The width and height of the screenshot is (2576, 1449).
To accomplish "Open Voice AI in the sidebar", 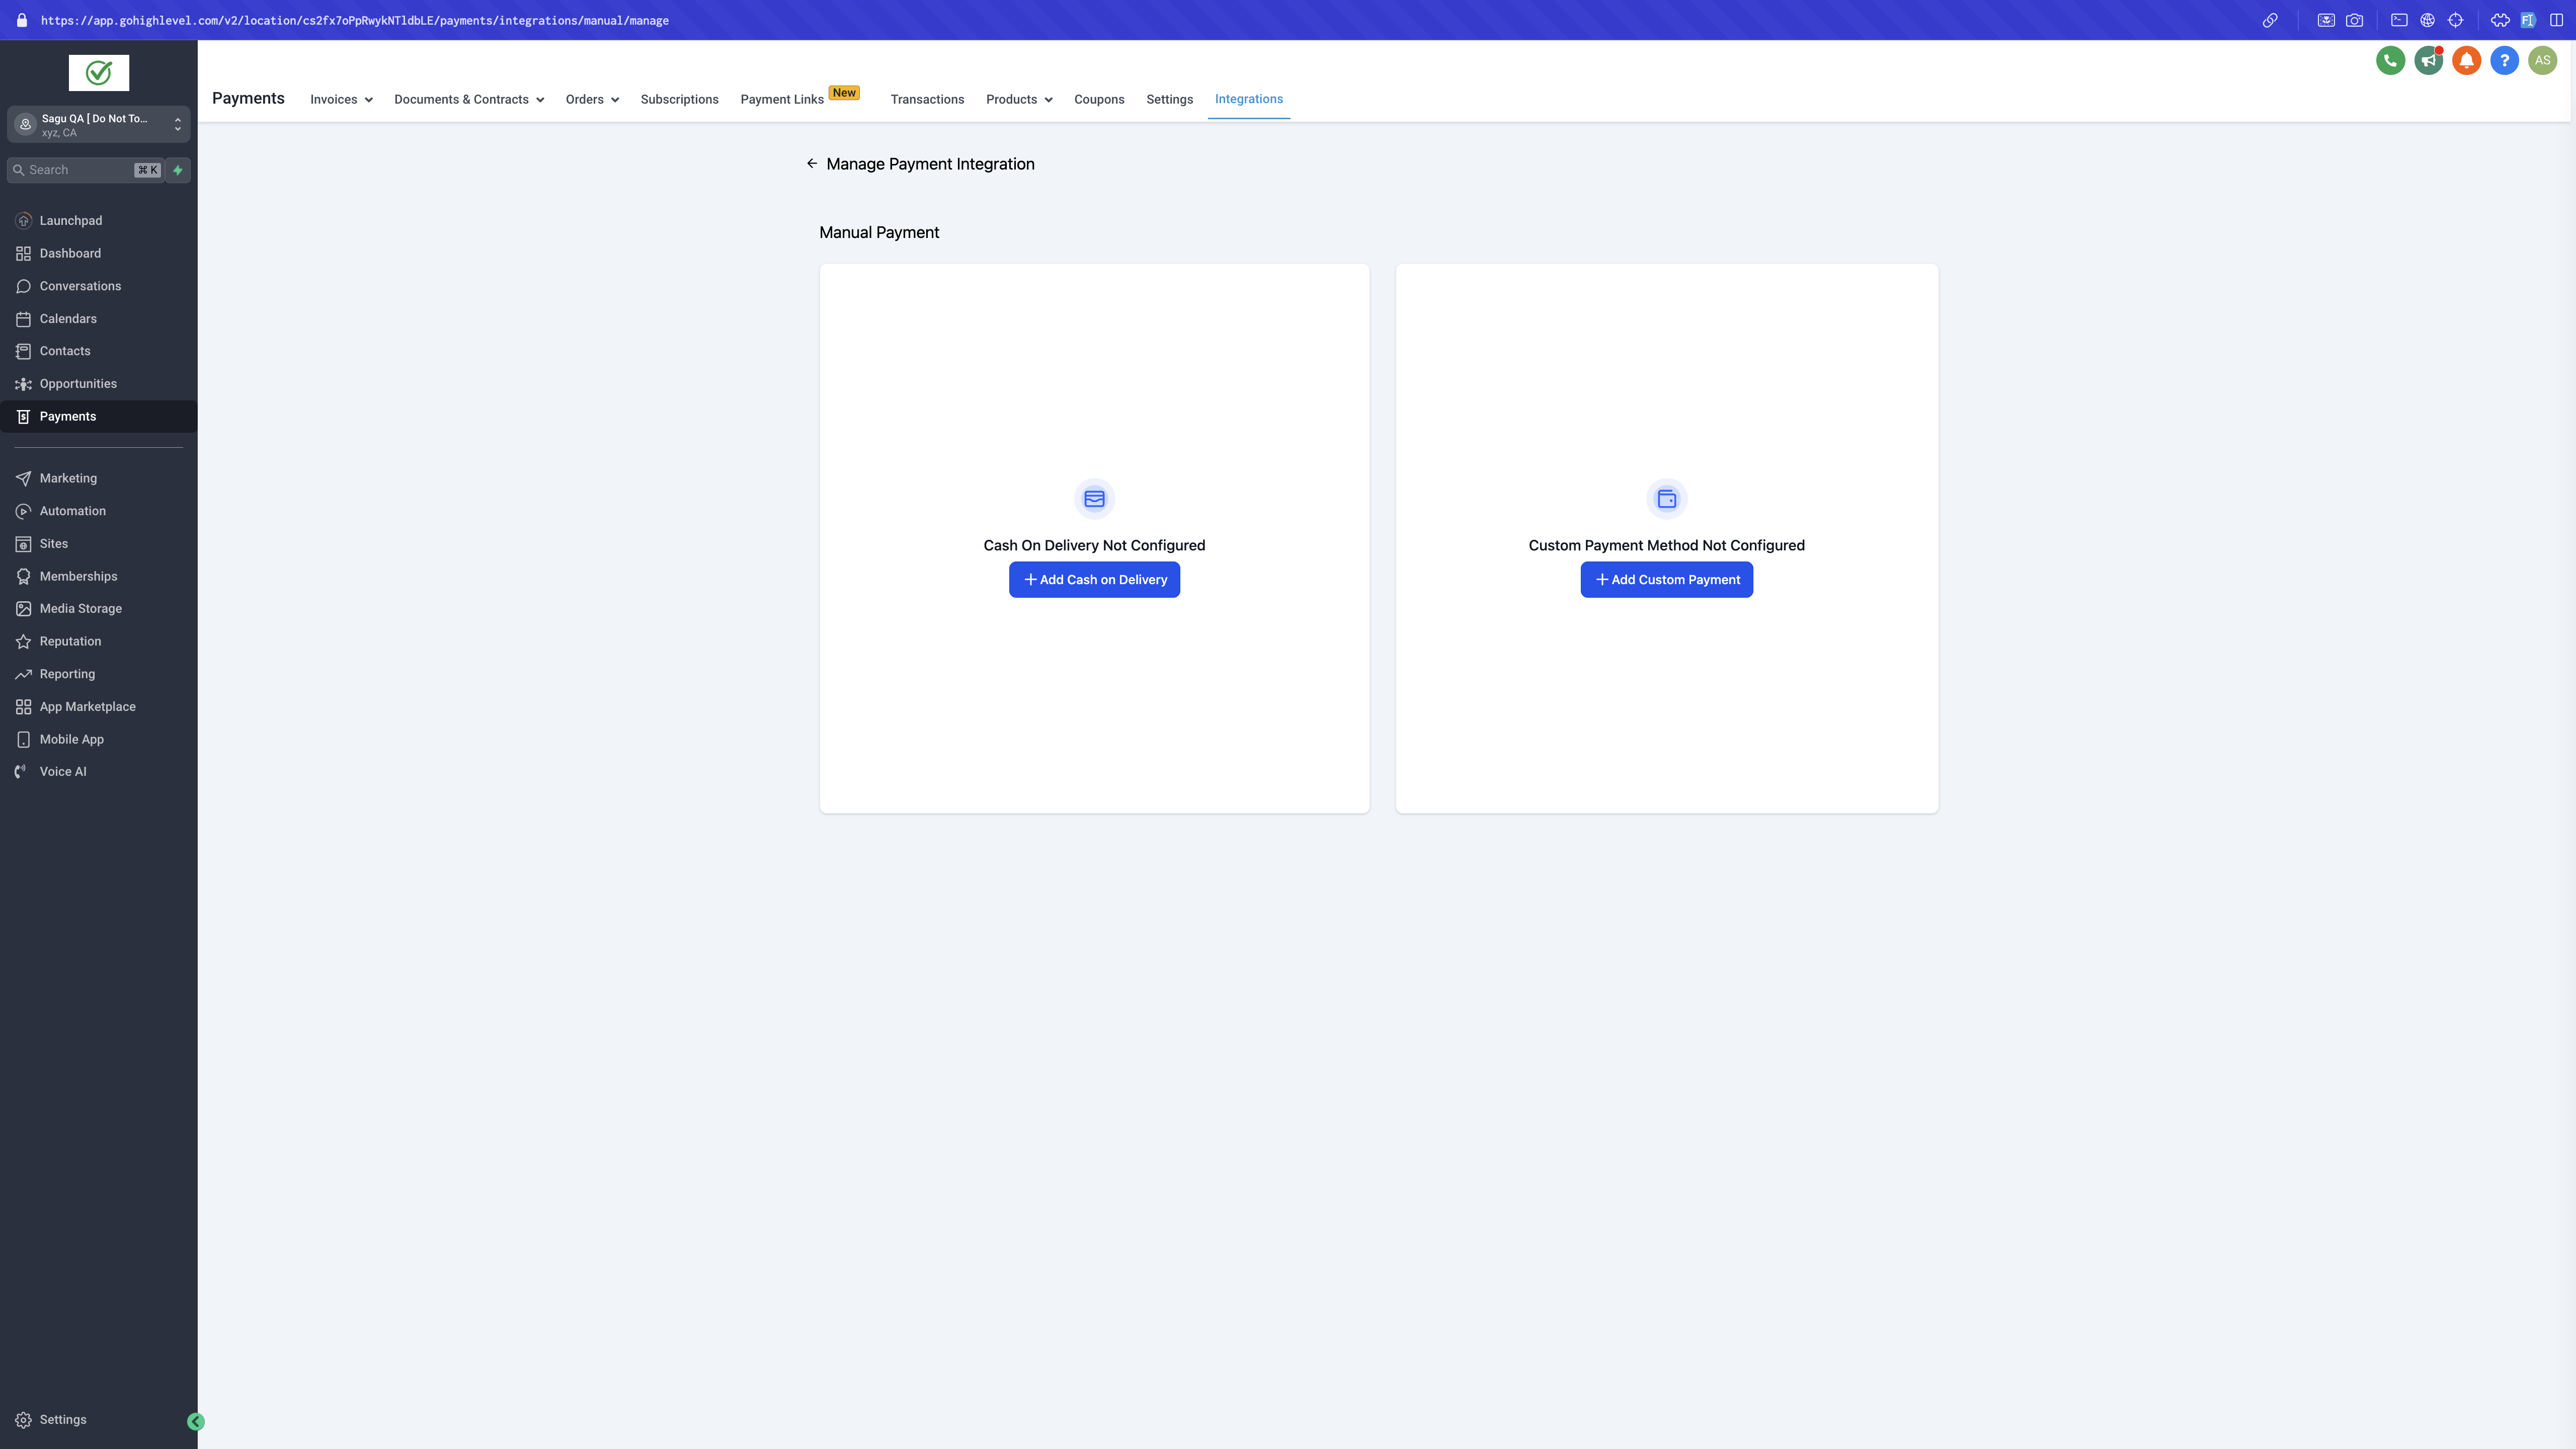I will 63,771.
